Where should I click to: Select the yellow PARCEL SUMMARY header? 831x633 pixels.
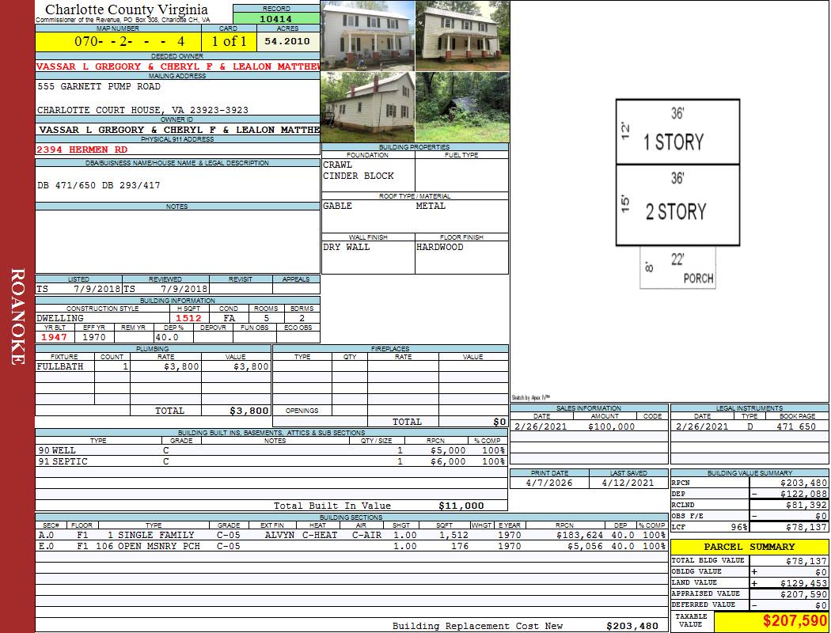point(749,547)
